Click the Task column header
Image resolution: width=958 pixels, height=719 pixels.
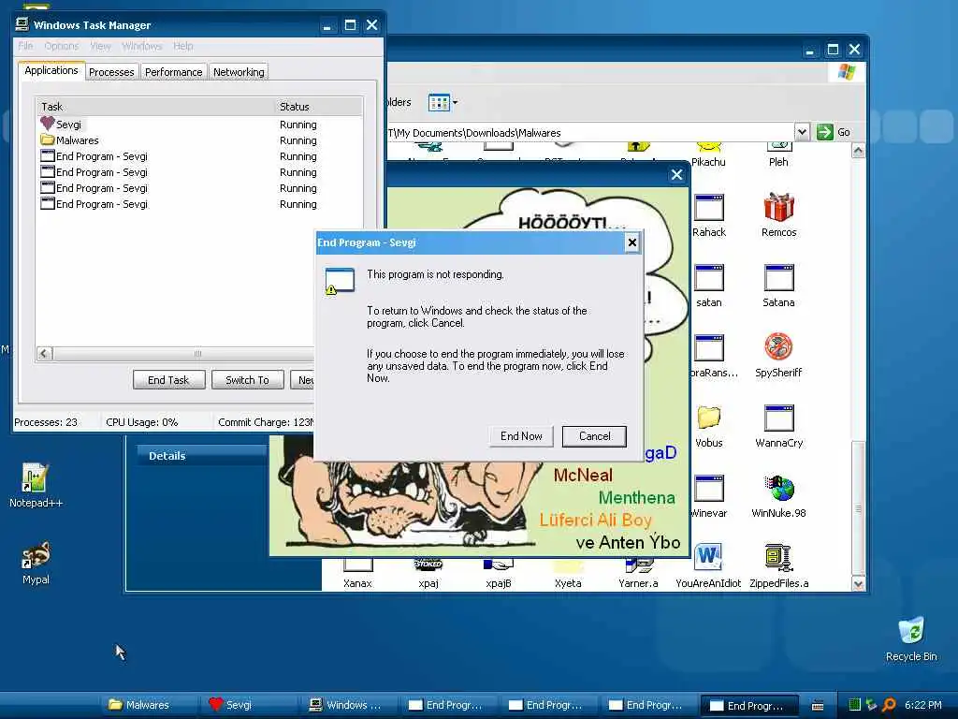point(155,107)
